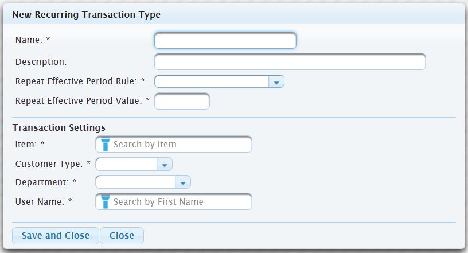Expand the Department dropdown arrow
This screenshot has width=468, height=253.
183,182
